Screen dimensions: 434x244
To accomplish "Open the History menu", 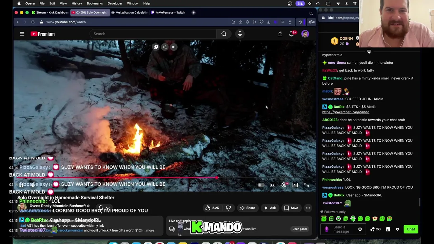I will click(77, 3).
